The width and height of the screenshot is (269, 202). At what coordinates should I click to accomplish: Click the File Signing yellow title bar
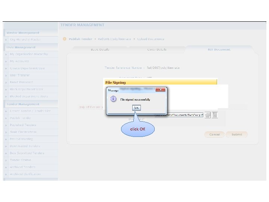click(x=161, y=82)
